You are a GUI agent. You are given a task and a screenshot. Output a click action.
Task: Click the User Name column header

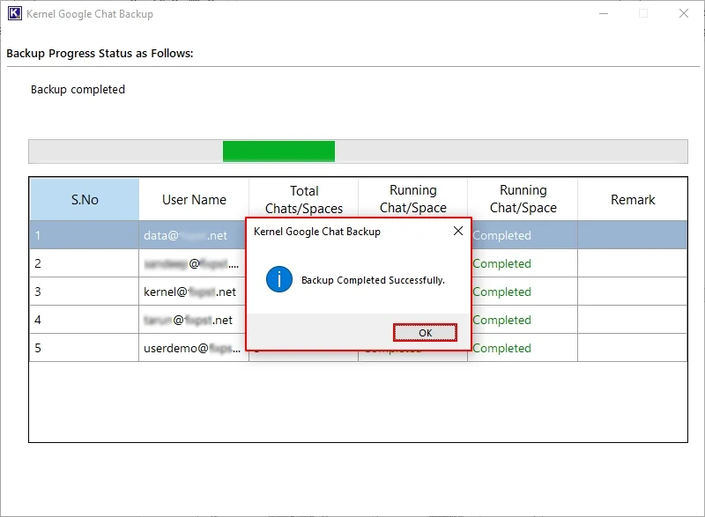coord(193,200)
